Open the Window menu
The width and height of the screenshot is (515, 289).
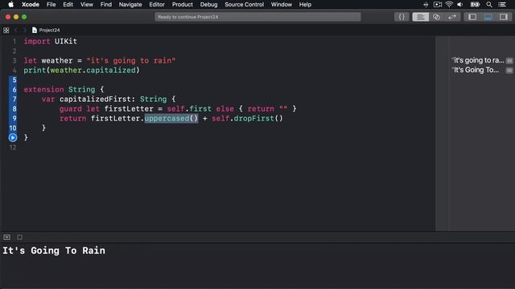click(281, 5)
